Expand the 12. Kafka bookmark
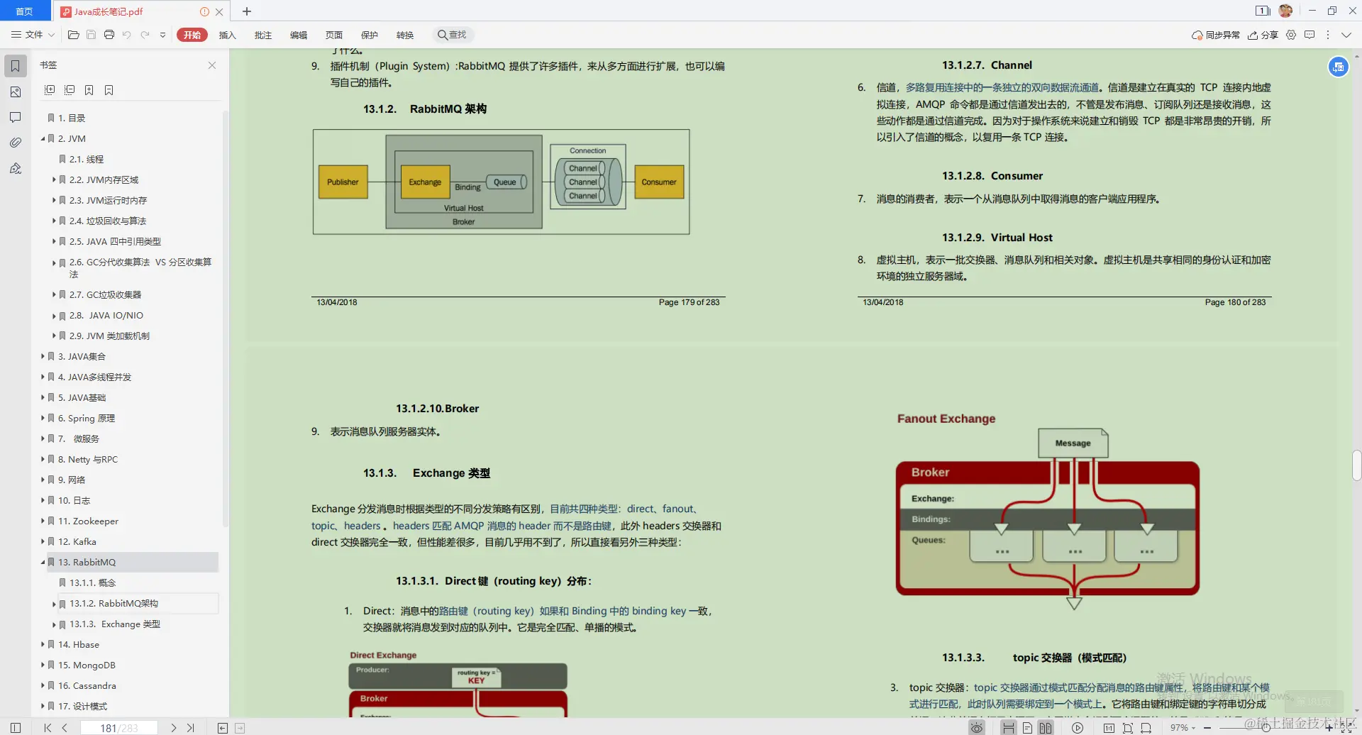The image size is (1362, 735). tap(43, 542)
